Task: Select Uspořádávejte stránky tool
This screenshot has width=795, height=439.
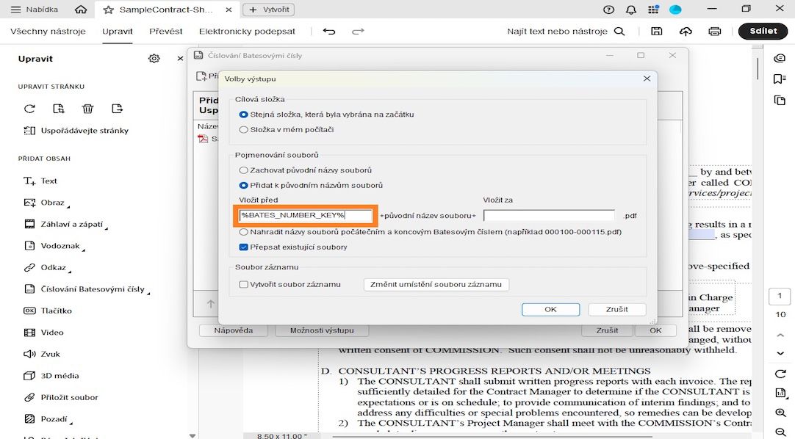Action: tap(76, 131)
